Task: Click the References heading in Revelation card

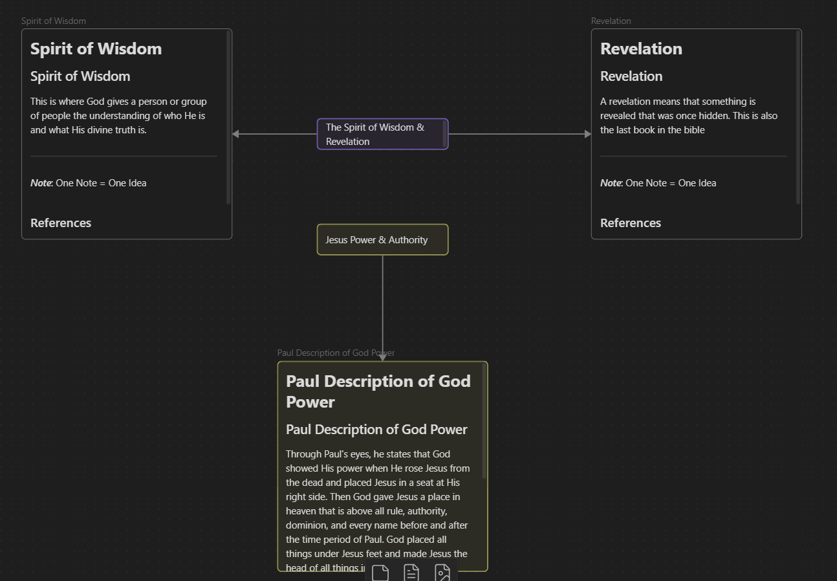Action: 631,223
